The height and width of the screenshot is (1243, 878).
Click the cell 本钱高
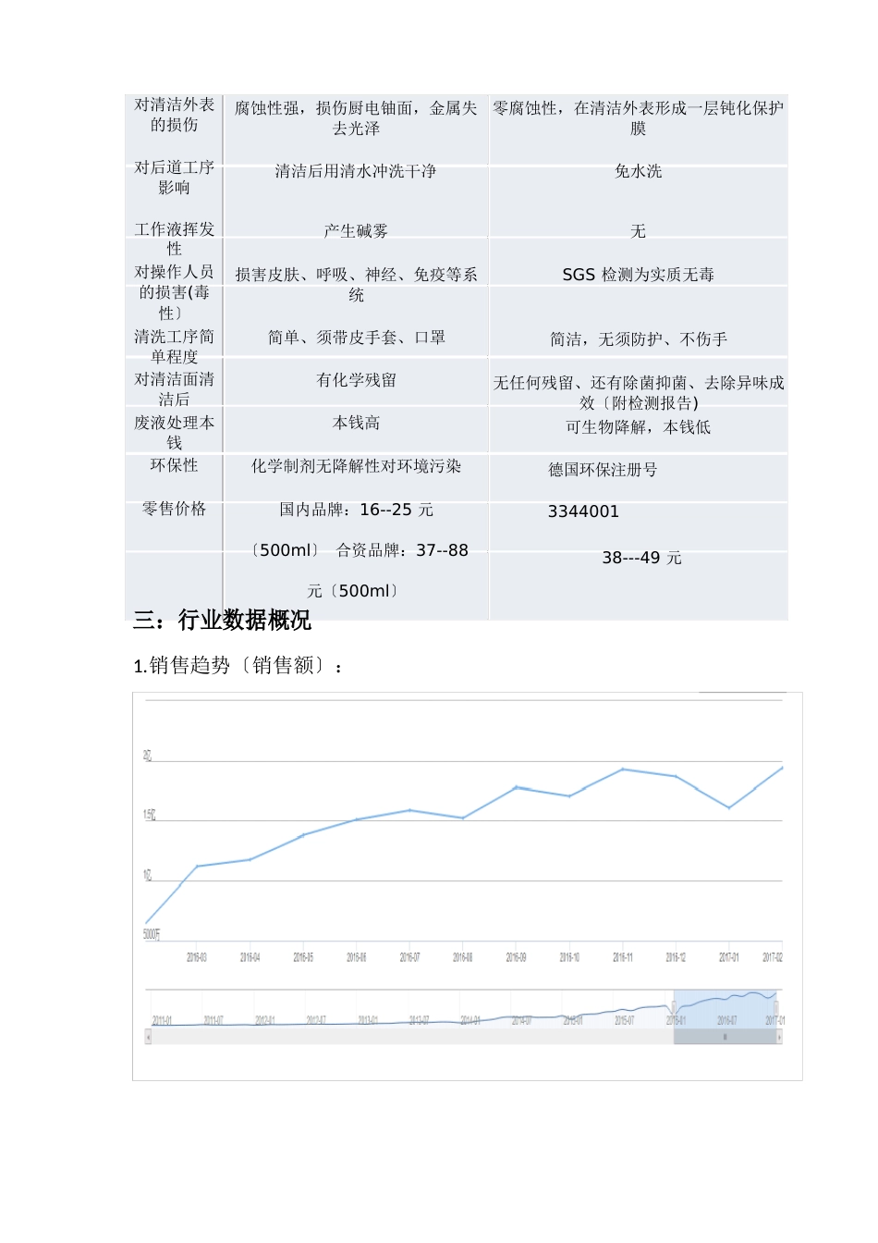[x=356, y=423]
